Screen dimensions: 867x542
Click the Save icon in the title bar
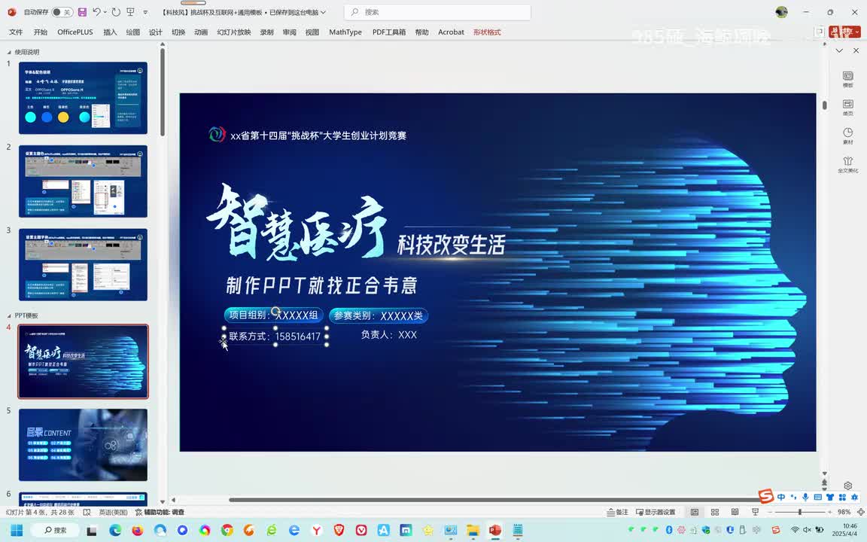[x=82, y=11]
